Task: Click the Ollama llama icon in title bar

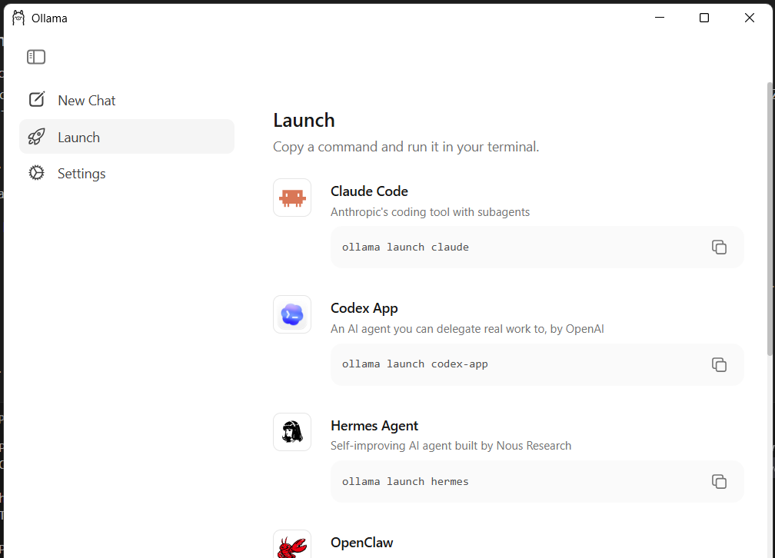Action: pyautogui.click(x=18, y=18)
